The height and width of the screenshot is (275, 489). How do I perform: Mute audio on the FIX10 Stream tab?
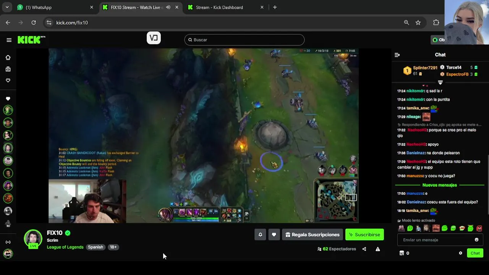pyautogui.click(x=168, y=7)
